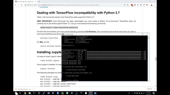Click '$ conda deactivate' in the prompt

(x=72, y=76)
